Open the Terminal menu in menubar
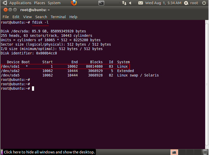 pyautogui.click(x=58, y=17)
